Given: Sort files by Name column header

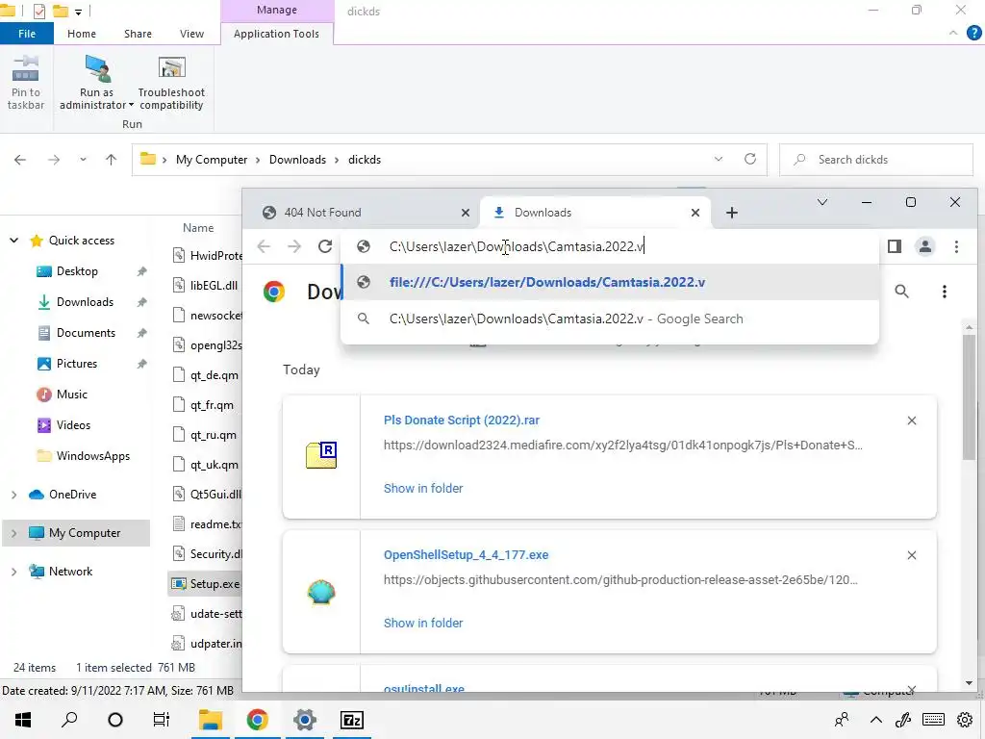Looking at the screenshot, I should pyautogui.click(x=198, y=227).
